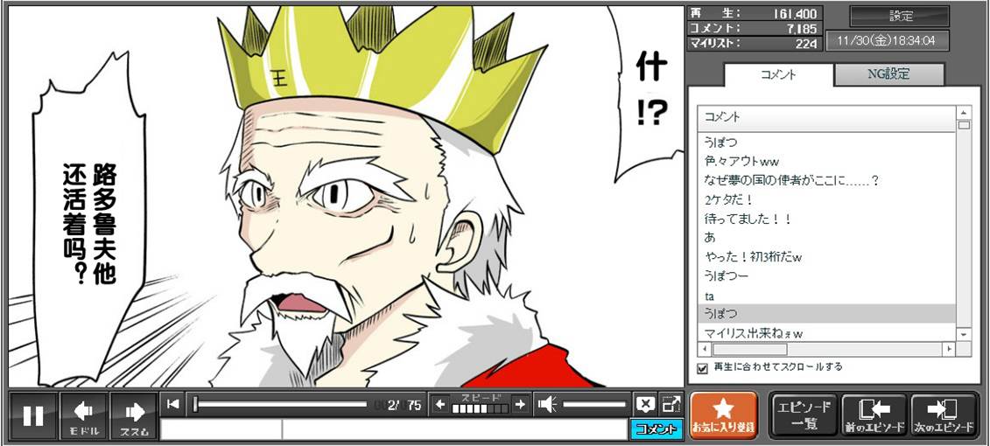Screen dimensions: 990x446
Task: Open next episode (次のエピソード)
Action: [x=944, y=415]
